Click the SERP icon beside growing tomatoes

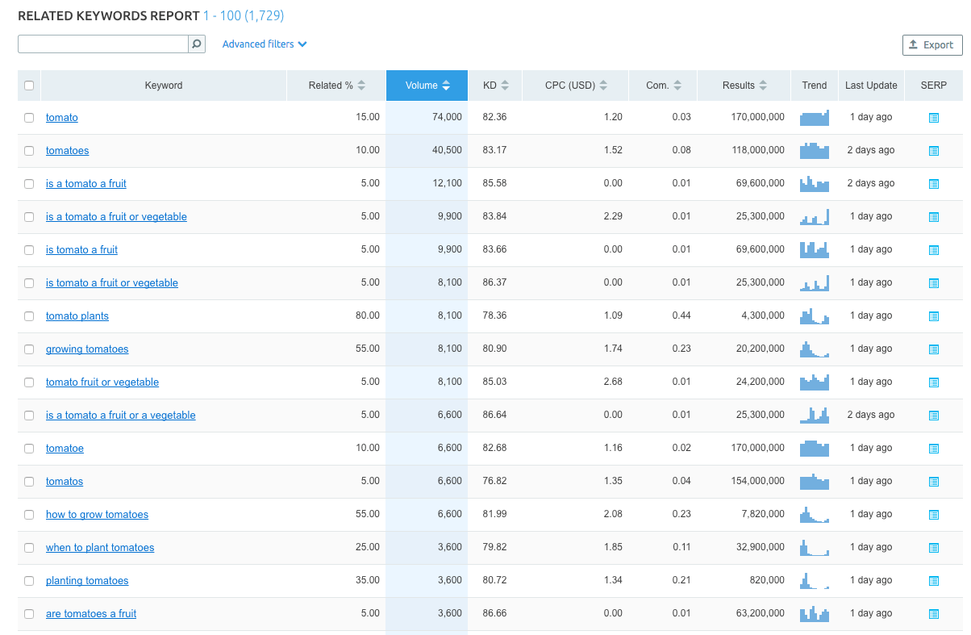pos(934,349)
